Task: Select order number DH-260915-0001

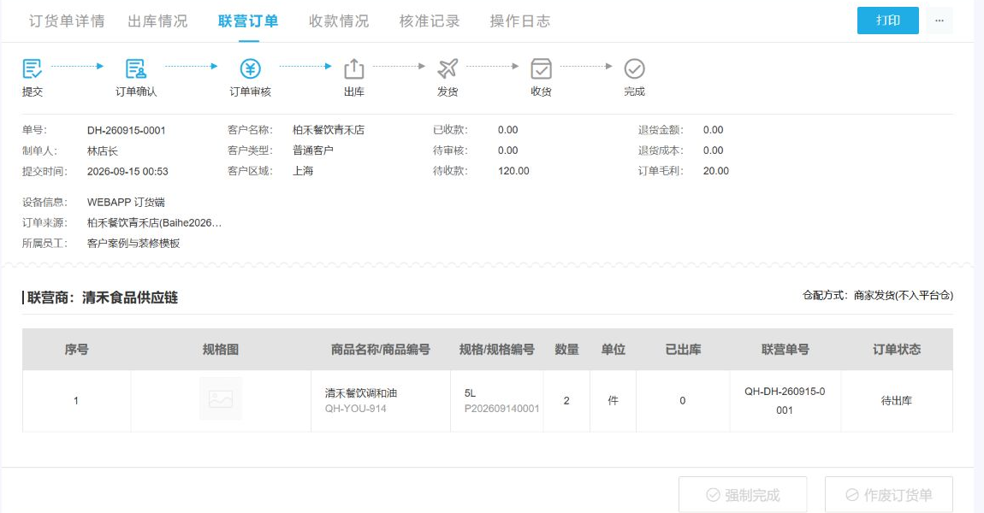Action: [126, 131]
